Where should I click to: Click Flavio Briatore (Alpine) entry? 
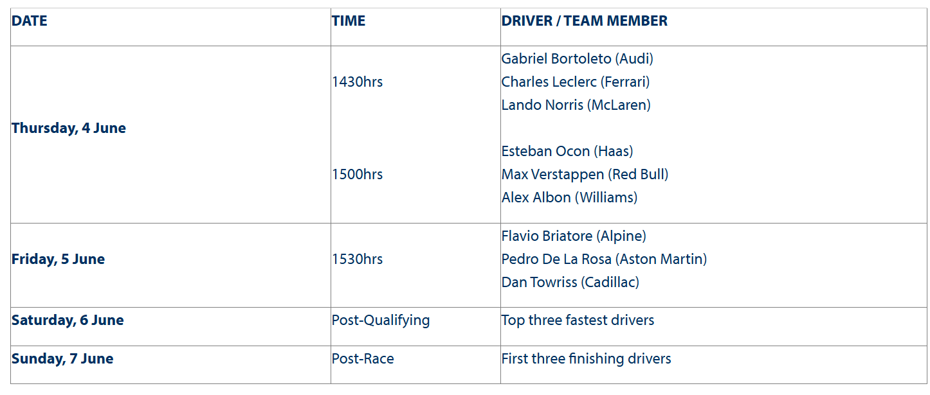click(x=574, y=236)
